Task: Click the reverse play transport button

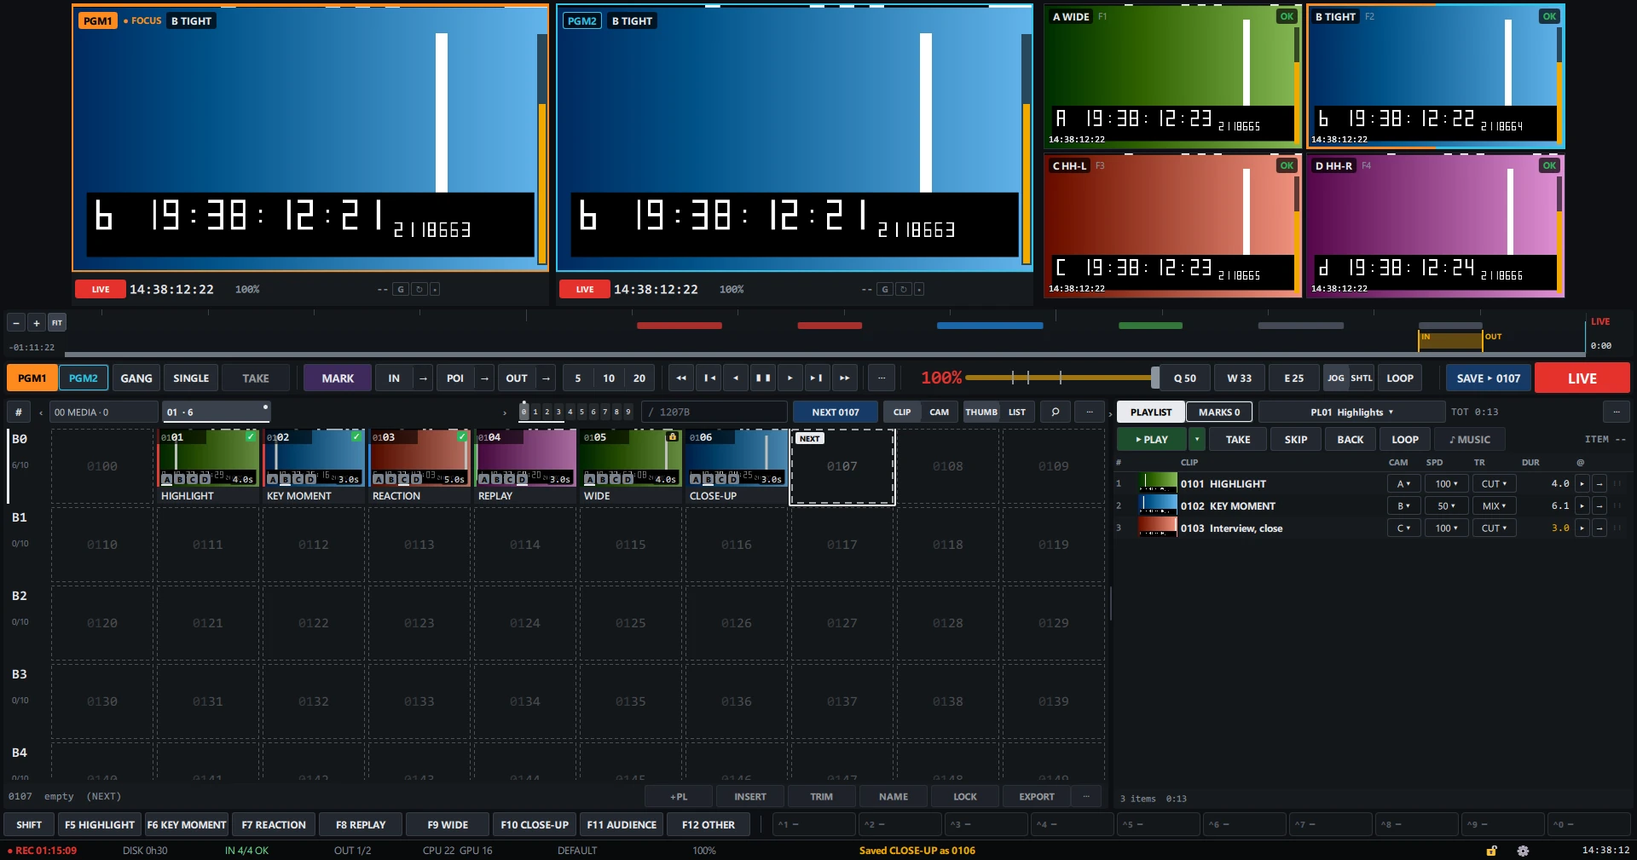Action: (735, 378)
